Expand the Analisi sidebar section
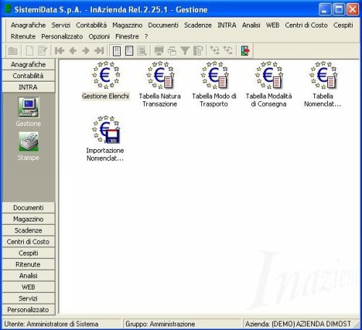 coord(28,276)
